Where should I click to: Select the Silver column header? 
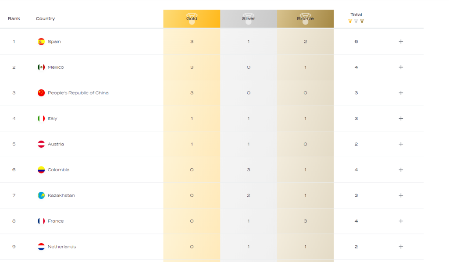(249, 19)
